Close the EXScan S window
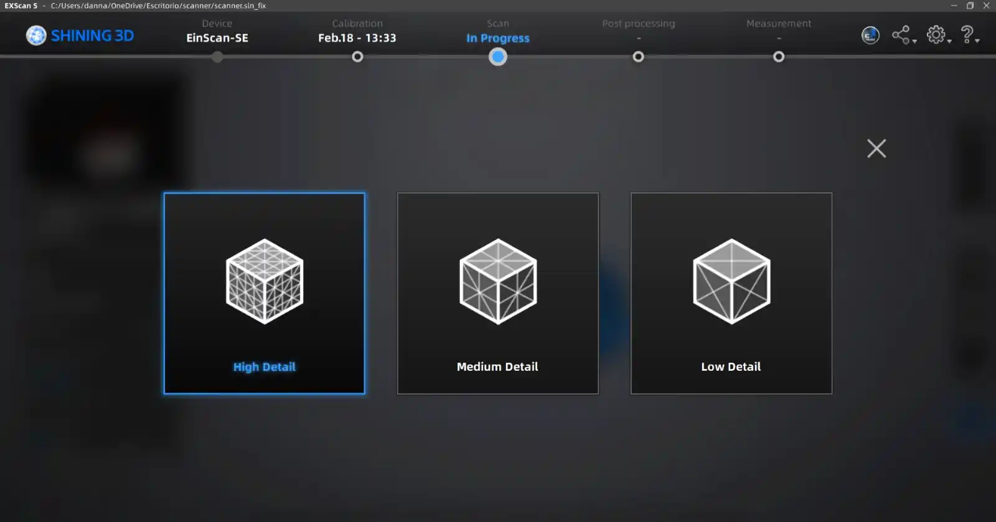 987,6
